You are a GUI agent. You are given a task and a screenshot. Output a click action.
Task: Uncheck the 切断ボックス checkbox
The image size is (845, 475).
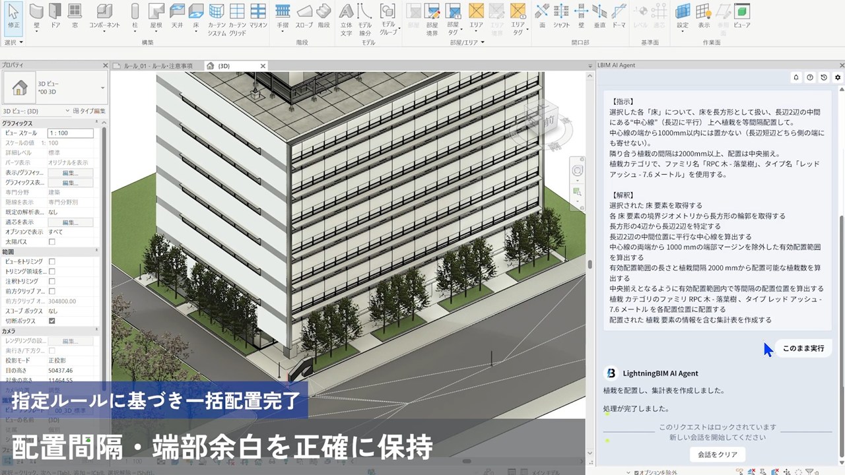(x=52, y=321)
